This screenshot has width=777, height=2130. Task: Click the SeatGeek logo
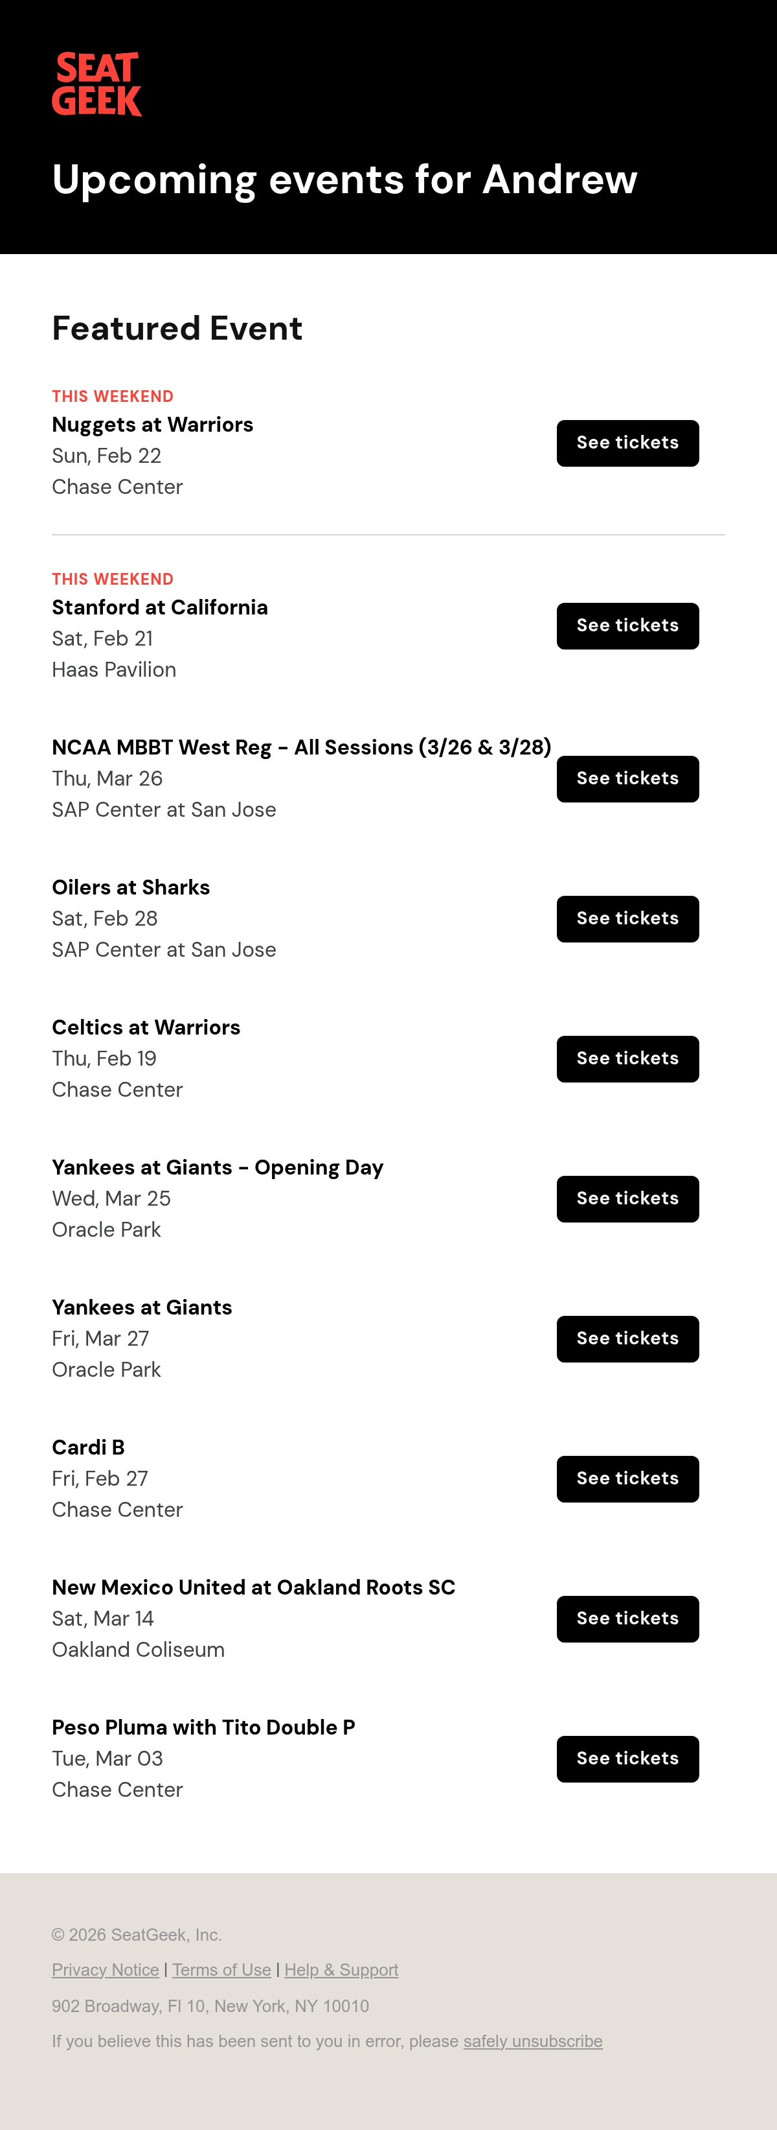click(x=96, y=84)
